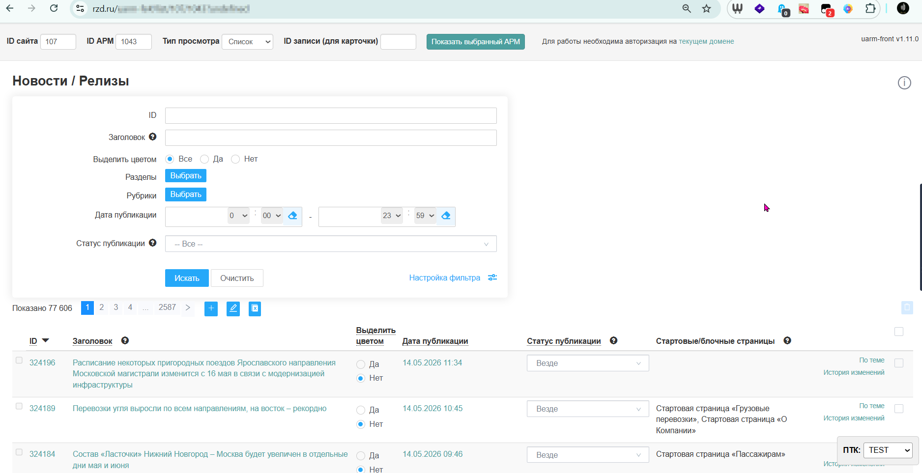Open the extension icon with 0 badge
Screen dimensions: 922x473
[x=782, y=9]
